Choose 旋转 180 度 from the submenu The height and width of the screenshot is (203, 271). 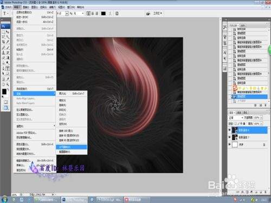click(x=72, y=130)
